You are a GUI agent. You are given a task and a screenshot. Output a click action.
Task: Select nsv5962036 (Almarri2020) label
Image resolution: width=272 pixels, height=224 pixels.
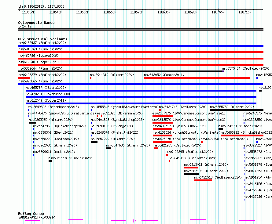click(55, 145)
